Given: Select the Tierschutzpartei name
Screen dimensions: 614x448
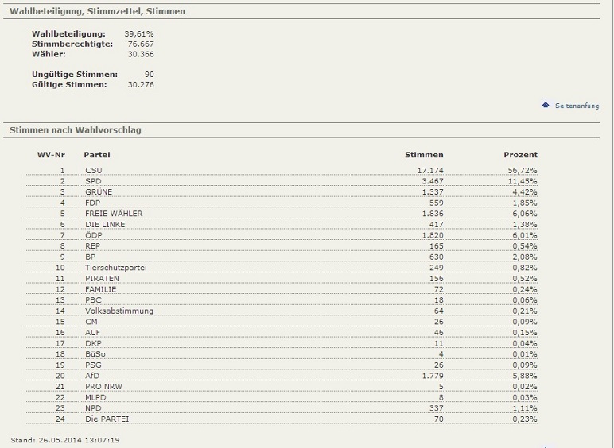Looking at the screenshot, I should (116, 268).
